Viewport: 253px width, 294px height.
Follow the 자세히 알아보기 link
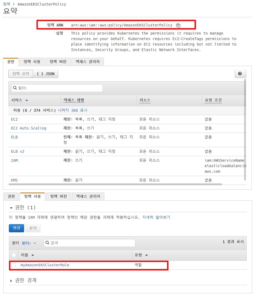coord(156,217)
